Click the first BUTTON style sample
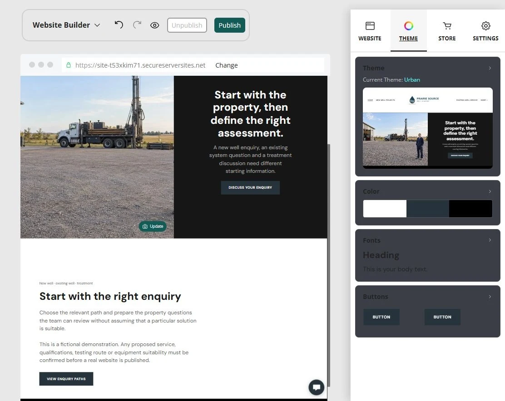Viewport: 505px width, 401px height. pos(381,317)
